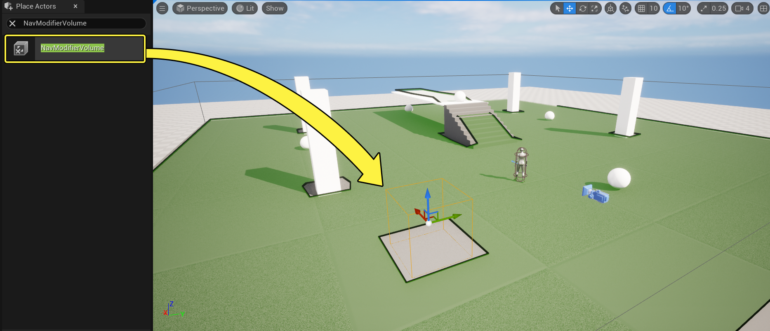This screenshot has height=331, width=770.
Task: Select the NavModifierVolume result row
Action: pos(75,49)
